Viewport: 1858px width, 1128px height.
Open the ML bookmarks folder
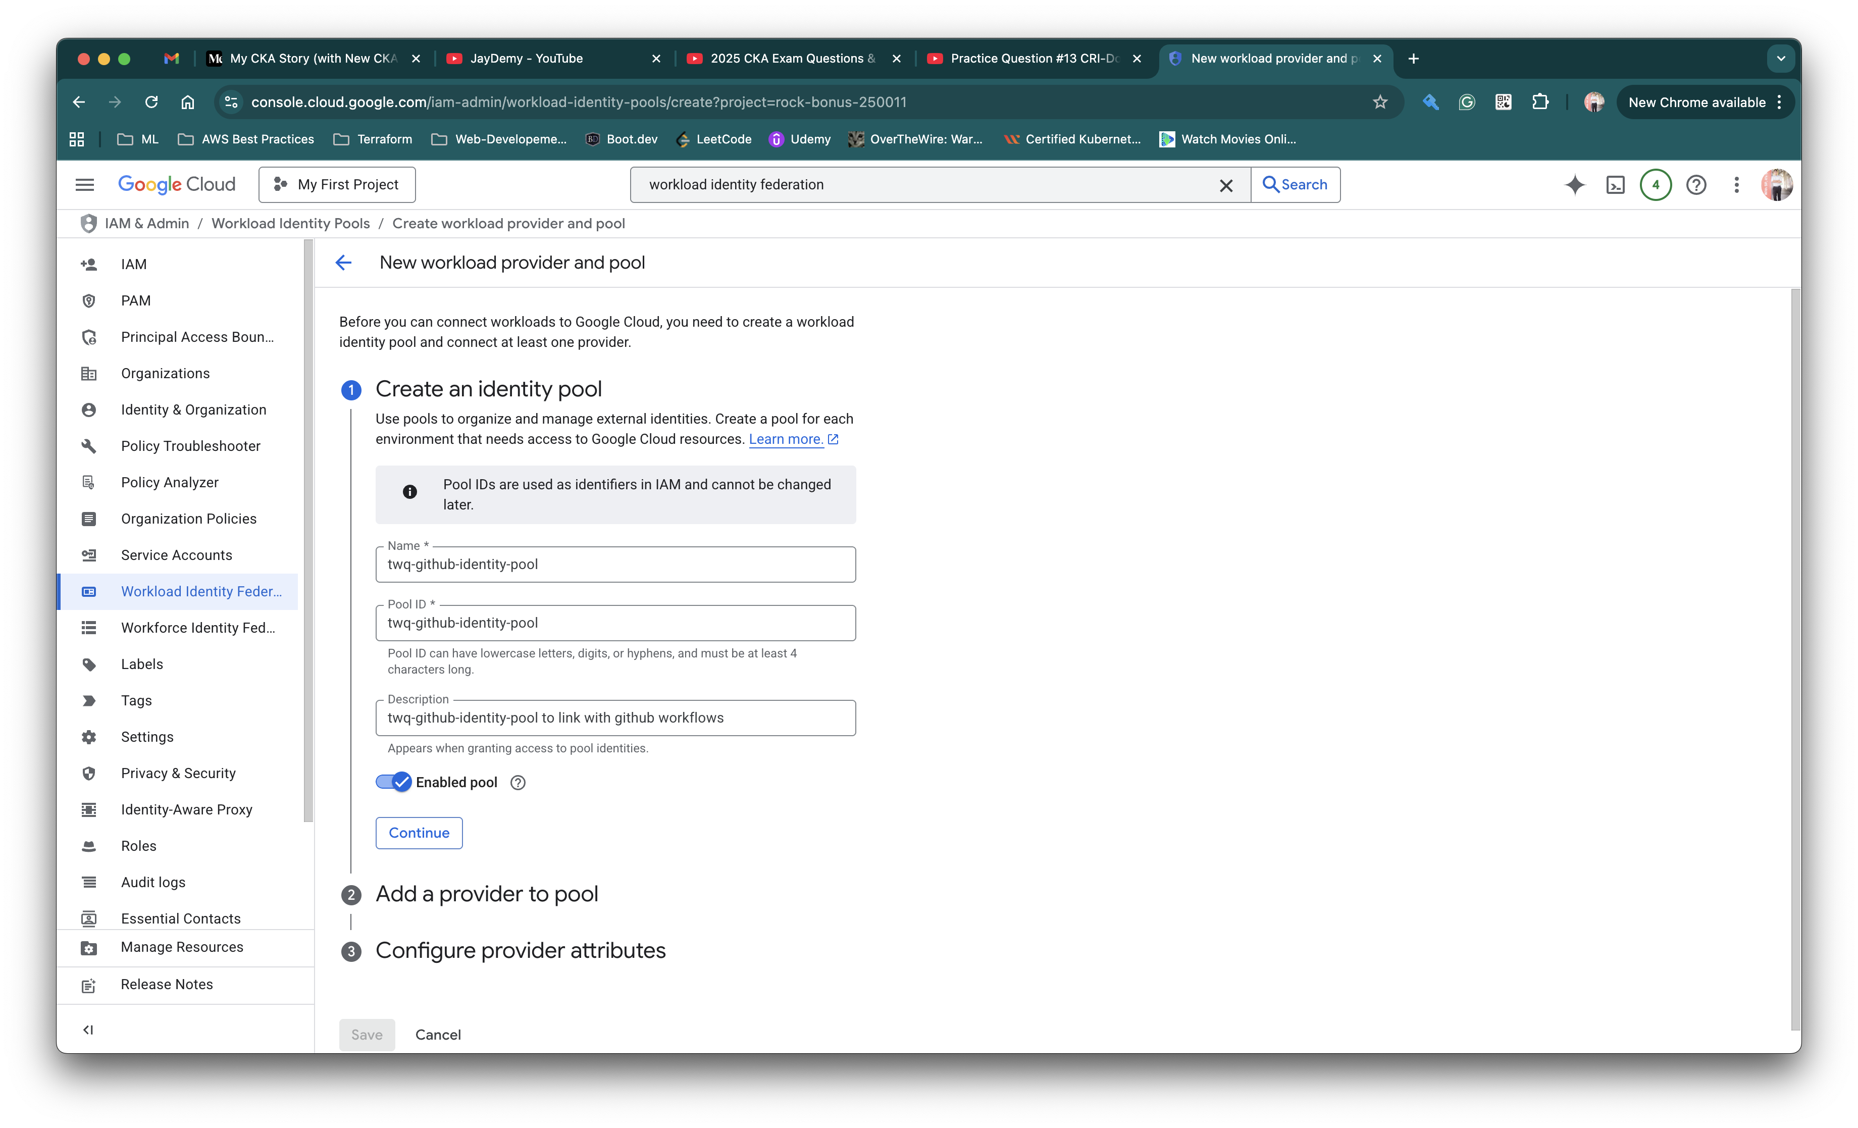pyautogui.click(x=138, y=139)
